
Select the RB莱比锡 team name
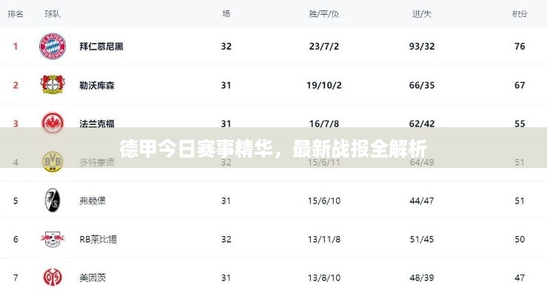click(98, 239)
